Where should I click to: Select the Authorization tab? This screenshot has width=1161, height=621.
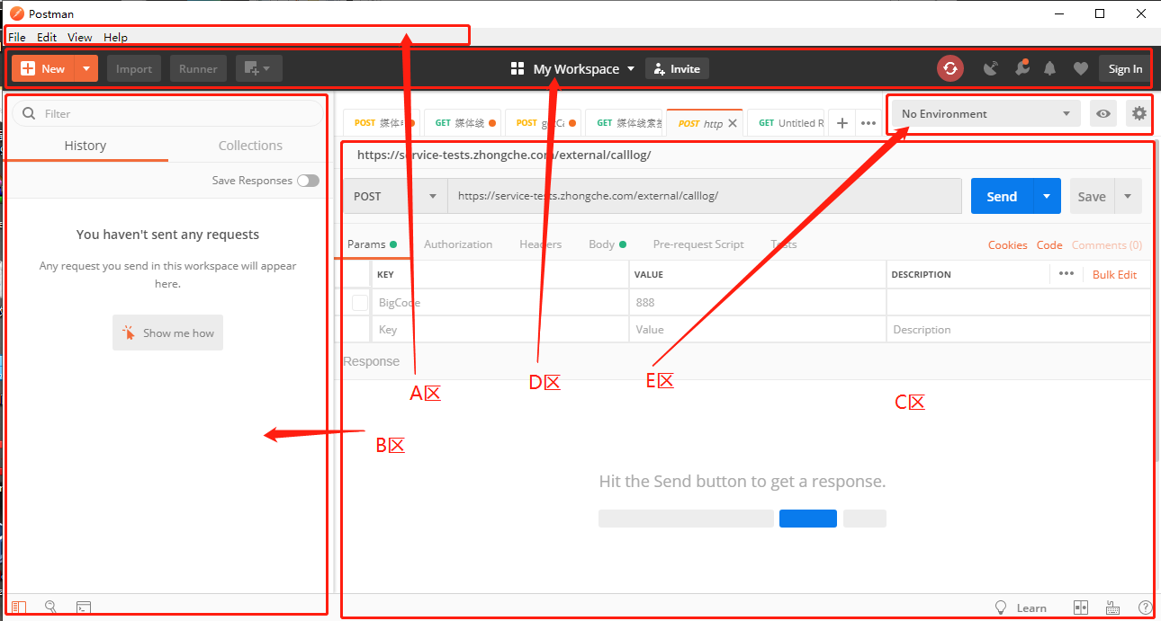458,244
